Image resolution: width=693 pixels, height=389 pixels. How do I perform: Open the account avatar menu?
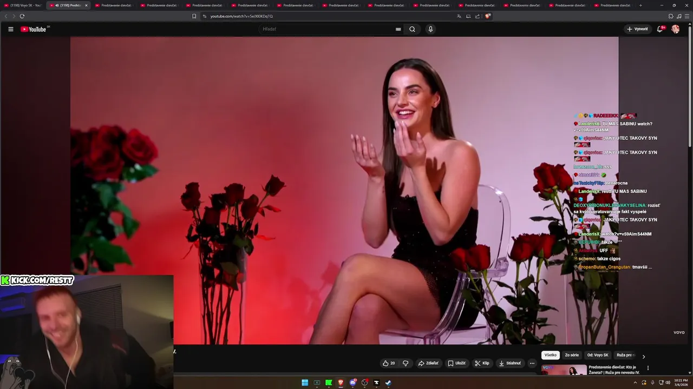pyautogui.click(x=676, y=29)
